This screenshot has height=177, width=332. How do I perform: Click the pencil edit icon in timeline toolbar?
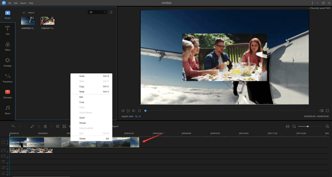point(32,126)
